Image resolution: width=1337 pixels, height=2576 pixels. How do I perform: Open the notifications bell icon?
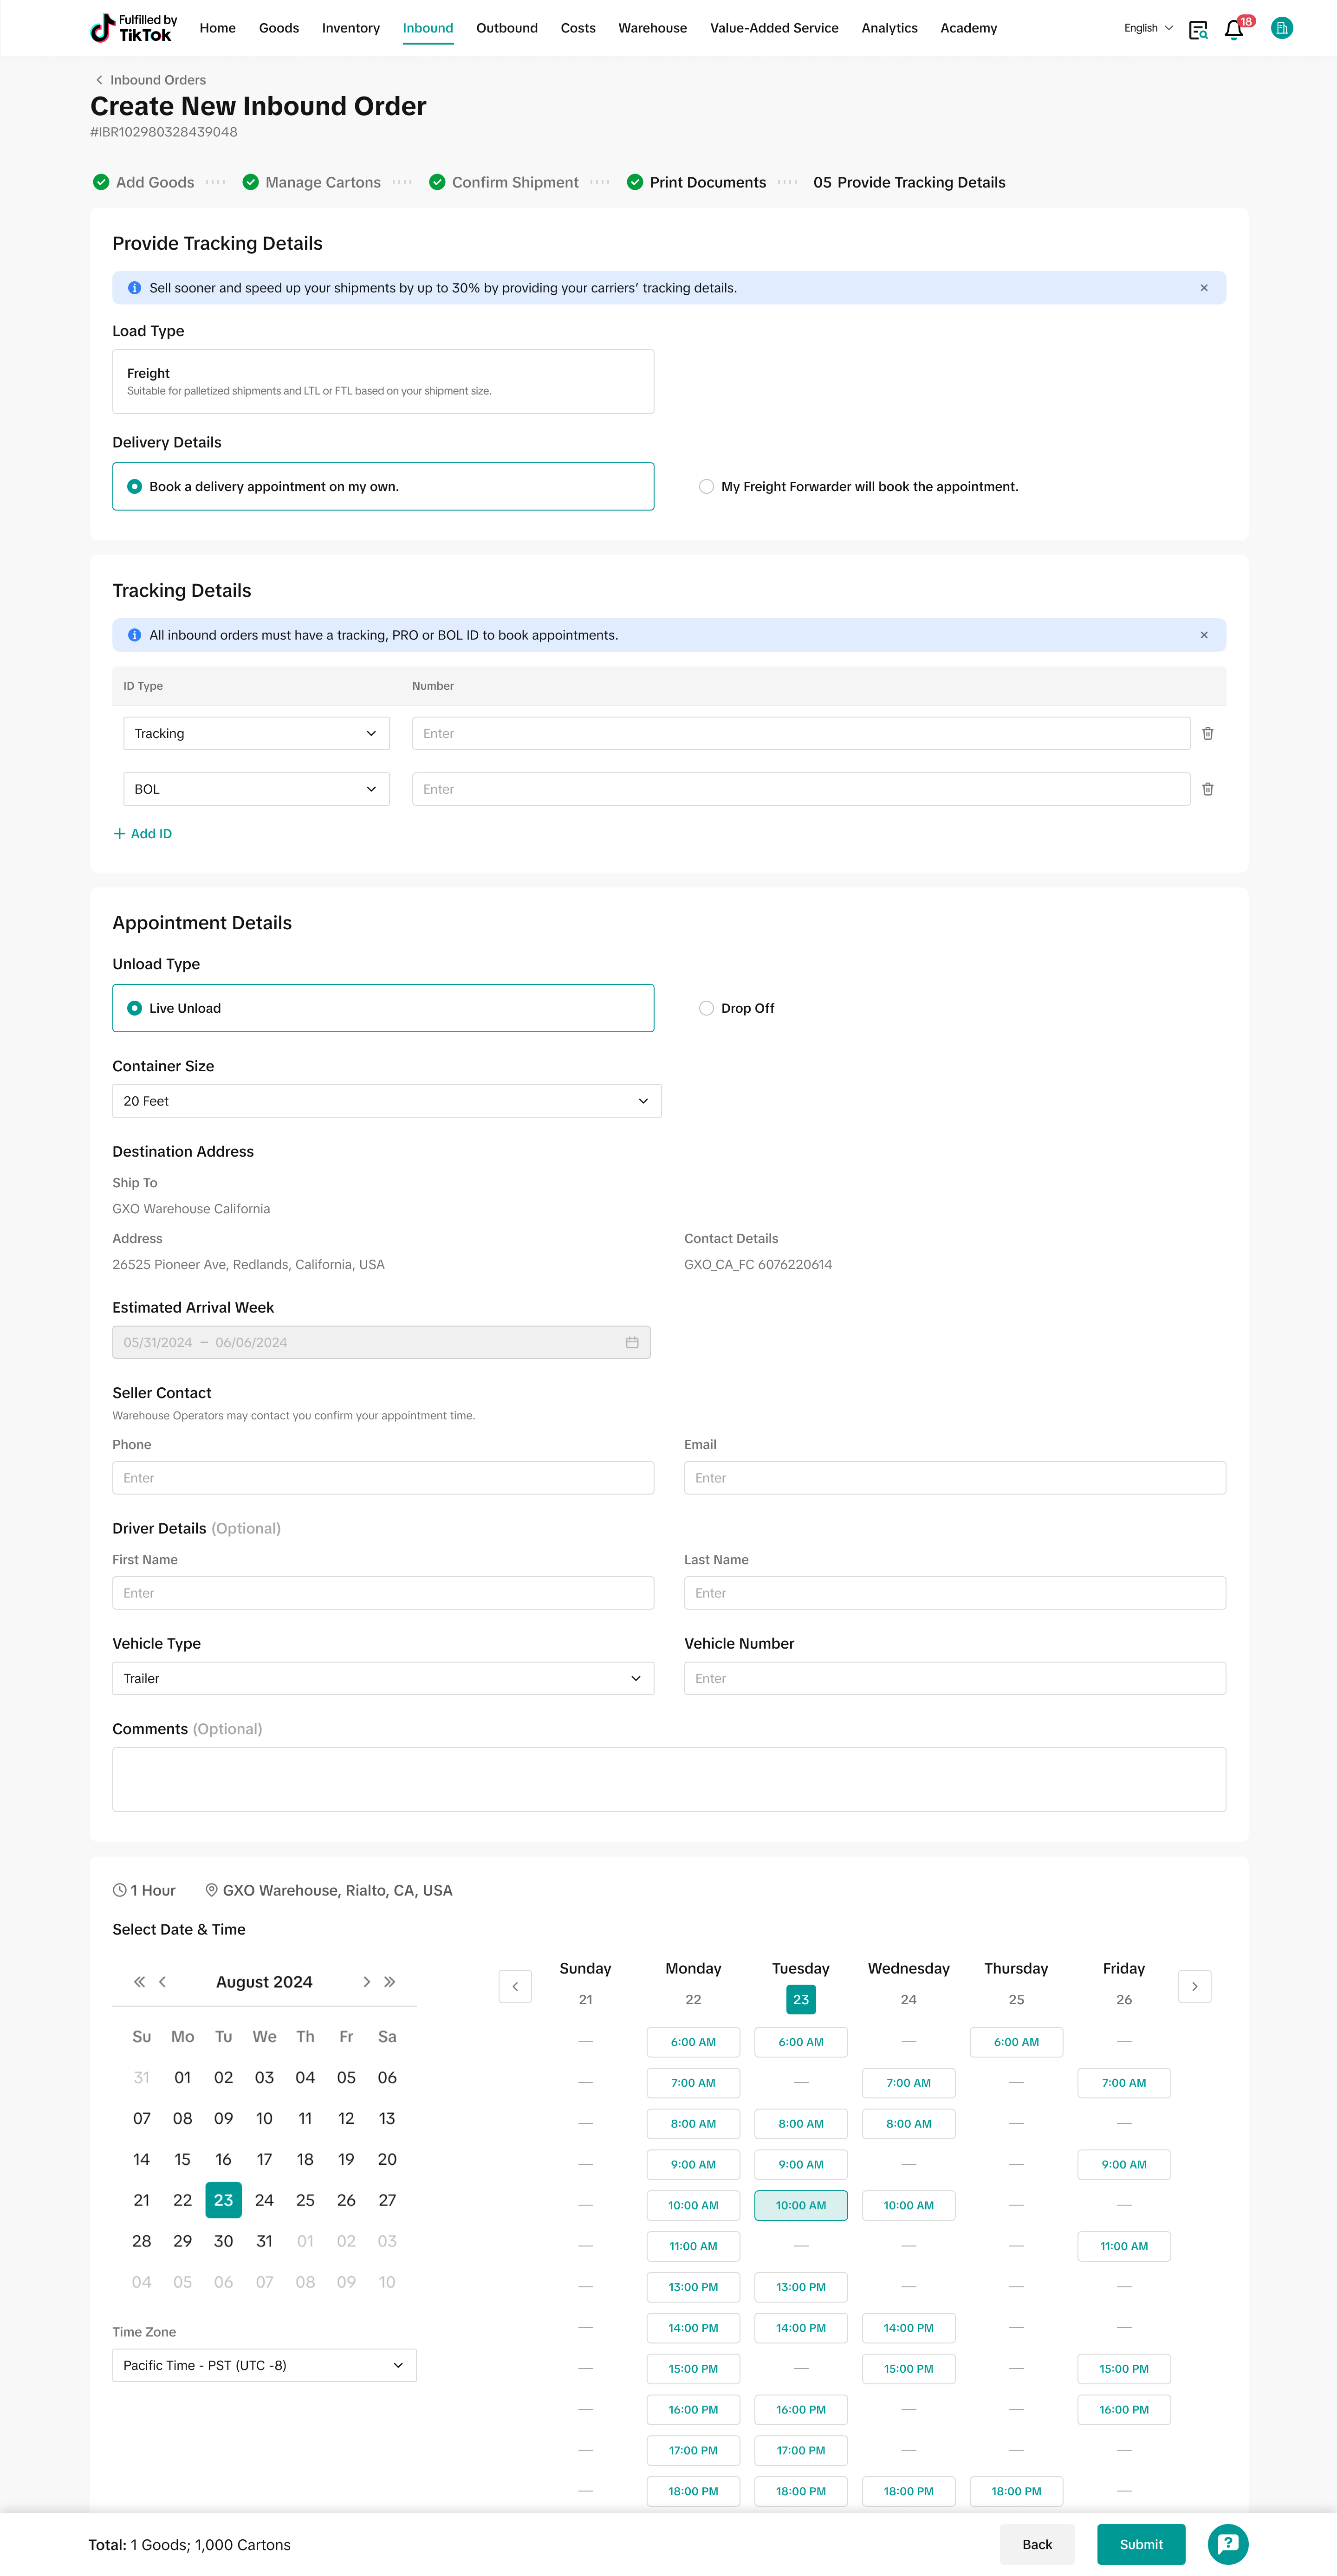(1233, 29)
